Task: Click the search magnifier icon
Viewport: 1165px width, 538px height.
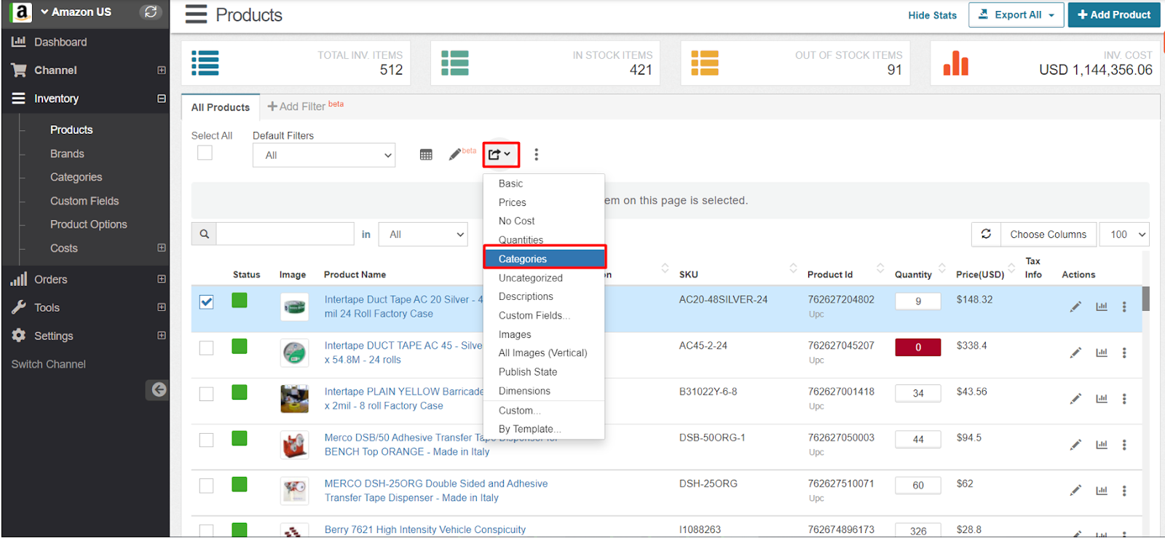Action: click(x=204, y=234)
